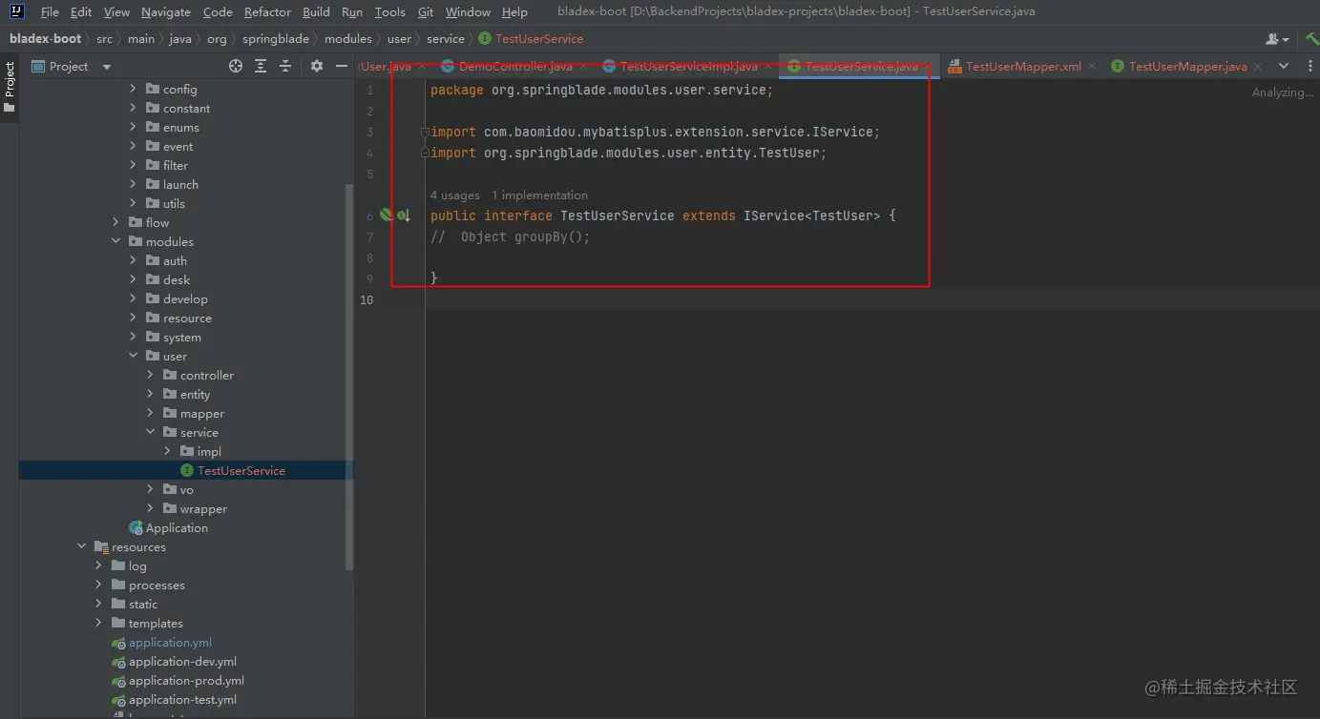This screenshot has width=1320, height=719.
Task: Click the Project panel vertical scrollbar
Action: pos(349,377)
